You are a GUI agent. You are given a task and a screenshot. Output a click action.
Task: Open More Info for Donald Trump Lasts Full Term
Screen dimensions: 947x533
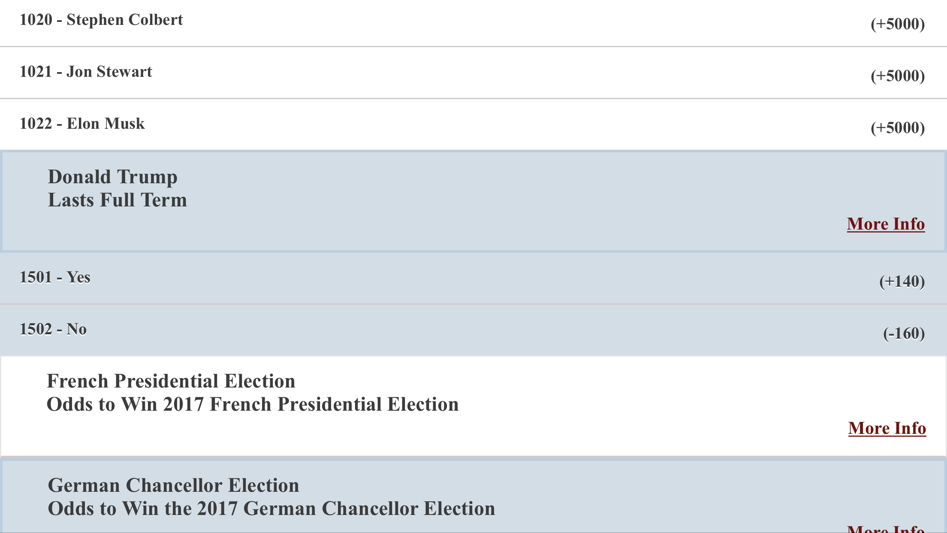pos(886,224)
